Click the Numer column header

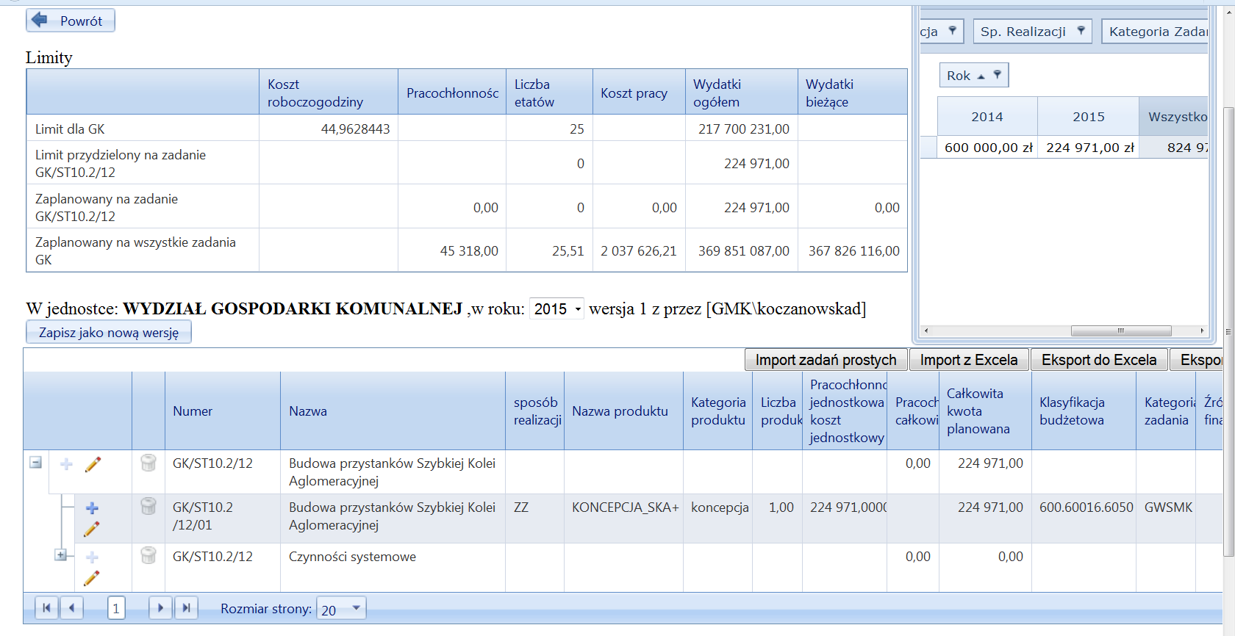tap(223, 411)
